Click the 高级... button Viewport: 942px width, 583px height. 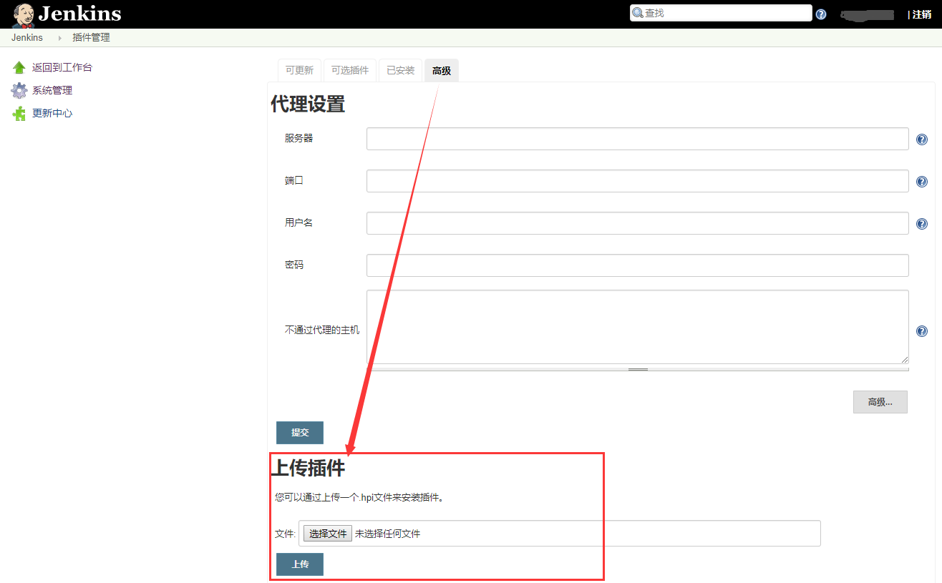[x=880, y=402]
